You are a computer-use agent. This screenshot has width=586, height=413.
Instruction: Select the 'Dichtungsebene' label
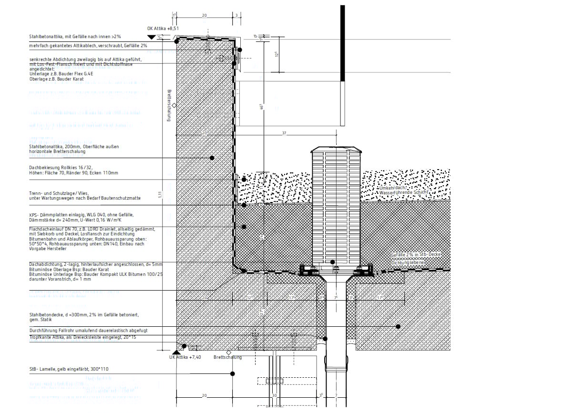pyautogui.click(x=408, y=263)
